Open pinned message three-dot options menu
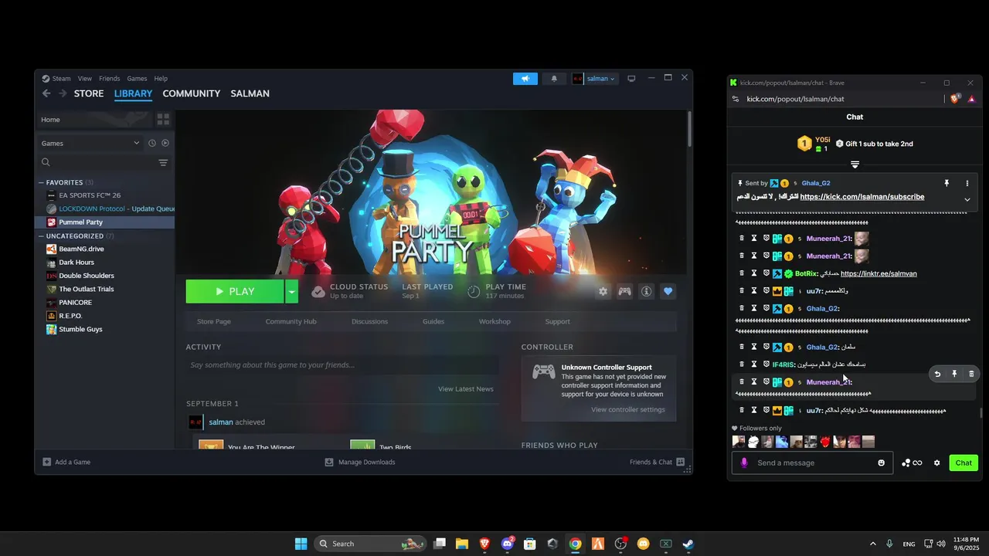Viewport: 989px width, 556px height. coord(967,183)
